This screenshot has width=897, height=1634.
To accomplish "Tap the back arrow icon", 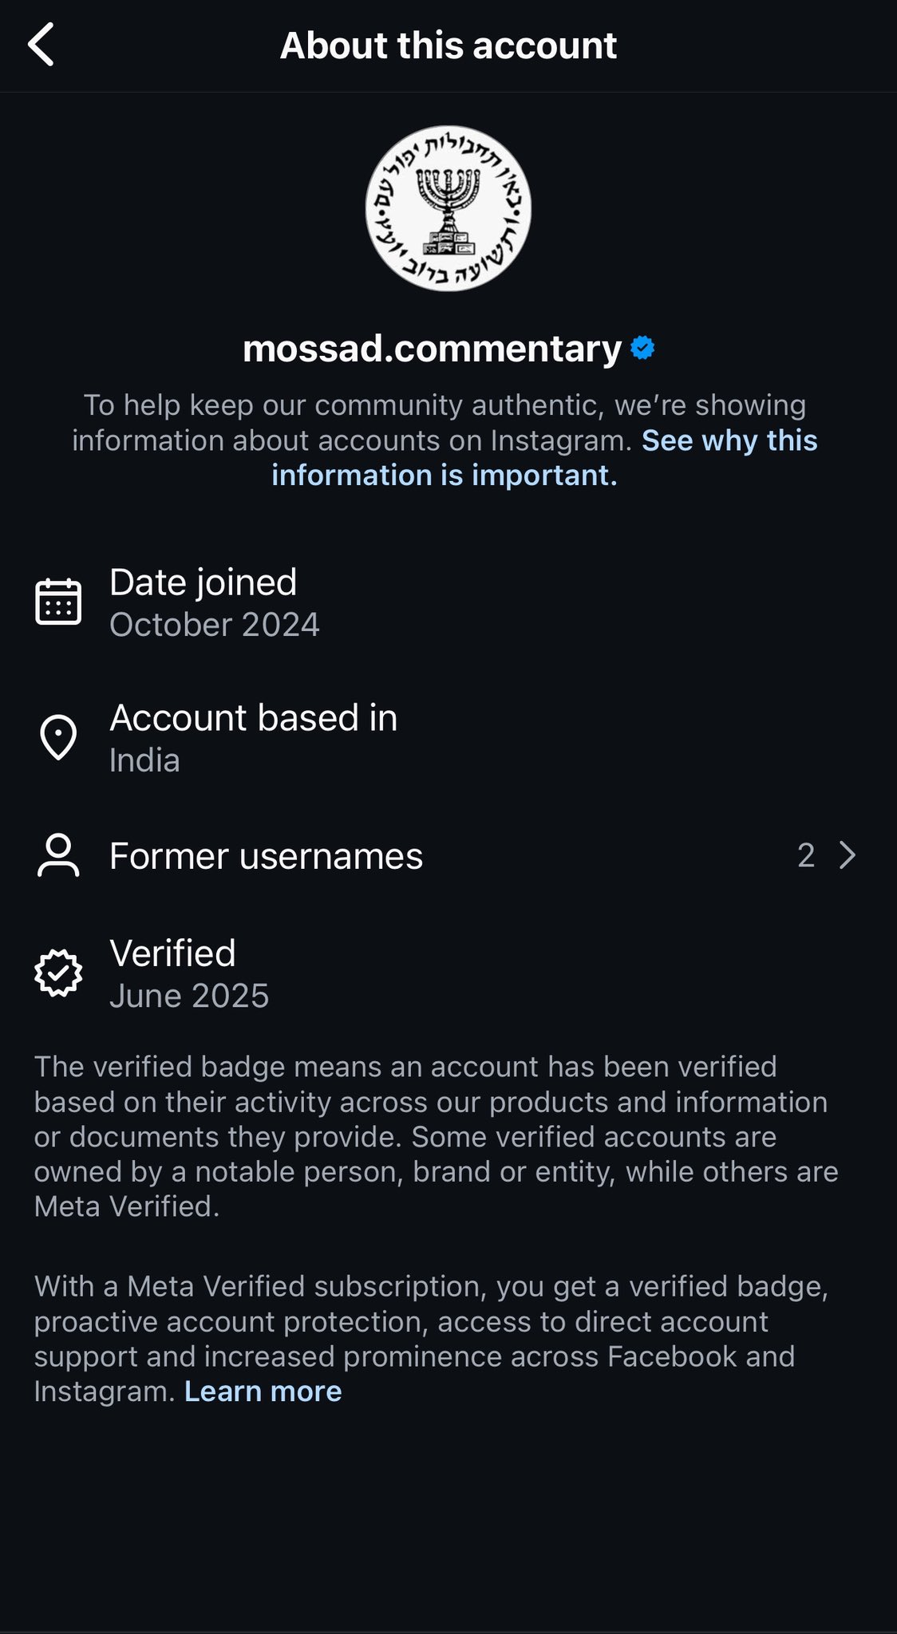I will tap(41, 45).
